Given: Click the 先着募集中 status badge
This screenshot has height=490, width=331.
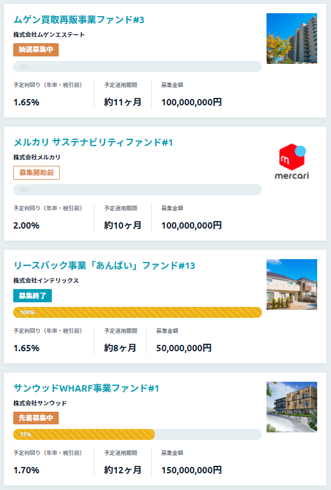Looking at the screenshot, I should click(x=36, y=418).
